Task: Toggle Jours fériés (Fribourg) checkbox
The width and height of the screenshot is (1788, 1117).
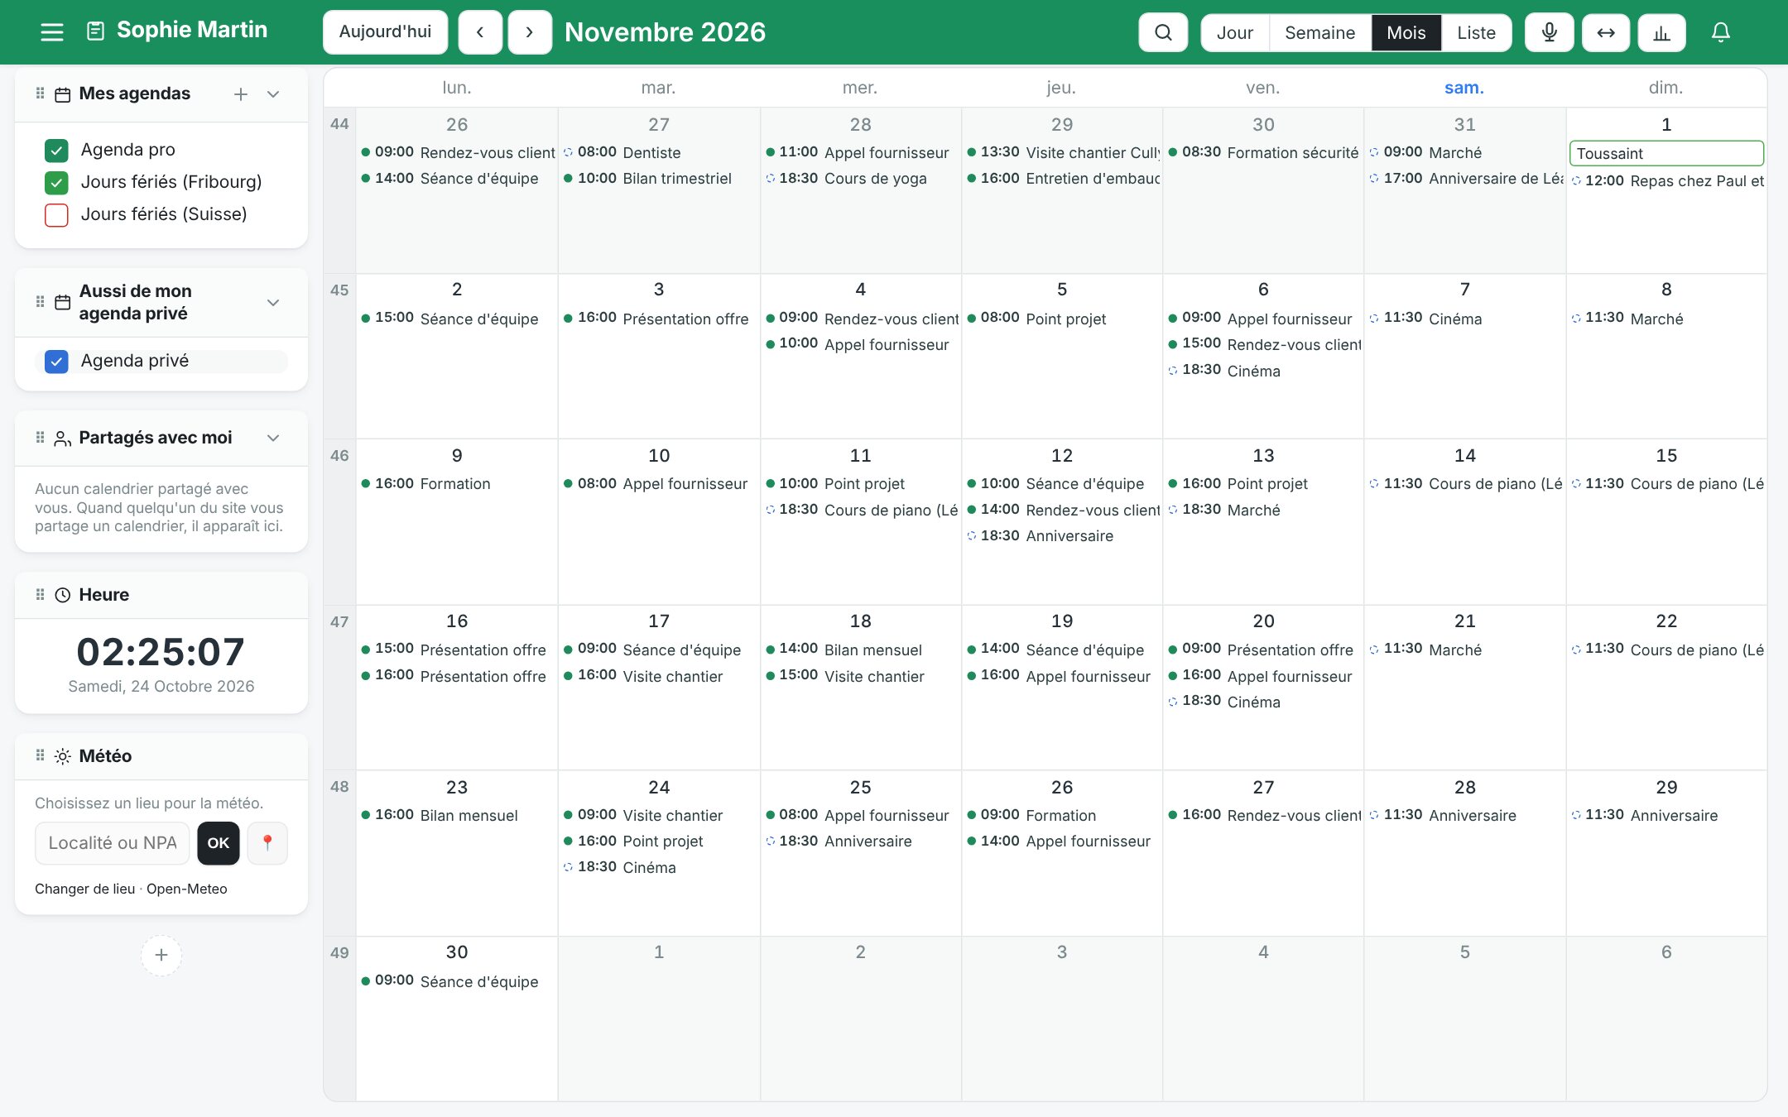Action: click(56, 182)
